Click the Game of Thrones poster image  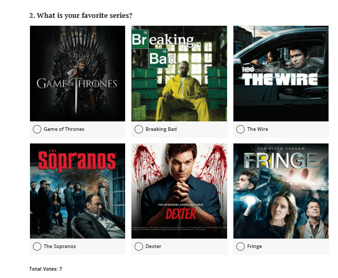[77, 74]
